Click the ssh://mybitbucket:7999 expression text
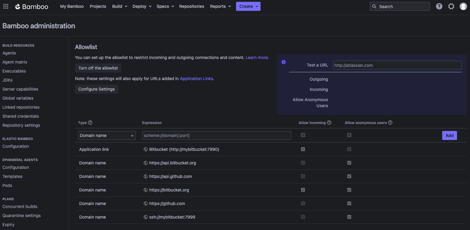Viewport: 470px width, 230px height. (172, 217)
